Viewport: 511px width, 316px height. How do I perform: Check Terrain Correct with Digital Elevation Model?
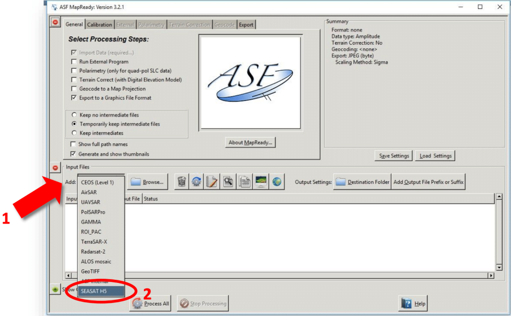pyautogui.click(x=74, y=80)
